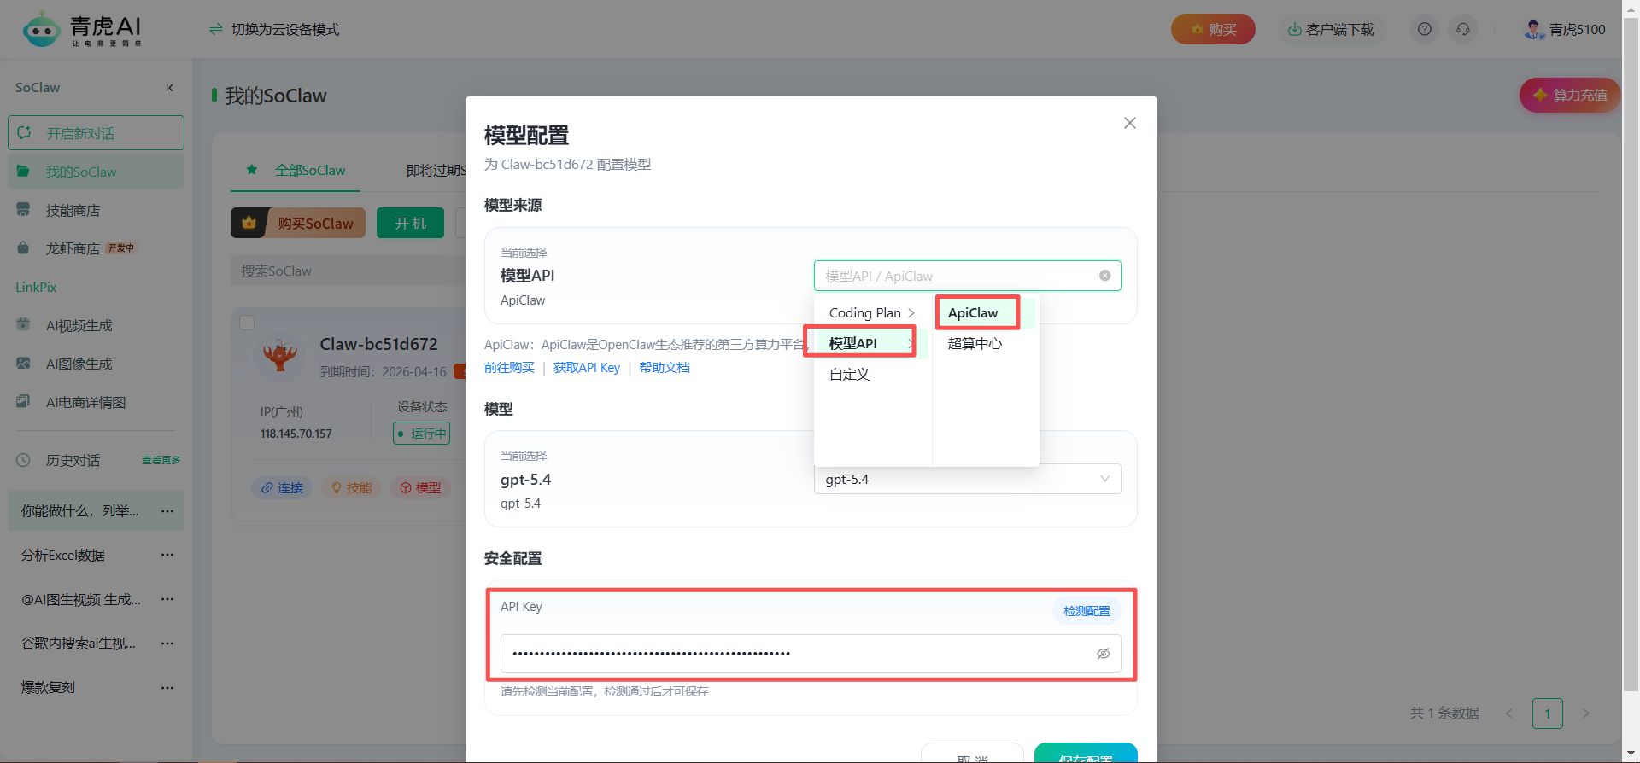1640x763 pixels.
Task: Focus the 搜索SoClaw search field
Action: pyautogui.click(x=348, y=271)
